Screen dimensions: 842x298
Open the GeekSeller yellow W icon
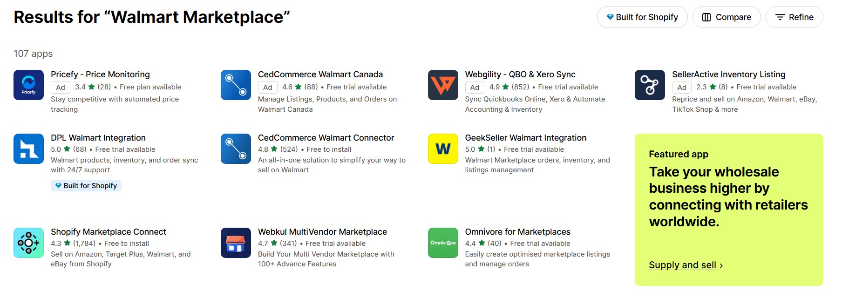443,149
